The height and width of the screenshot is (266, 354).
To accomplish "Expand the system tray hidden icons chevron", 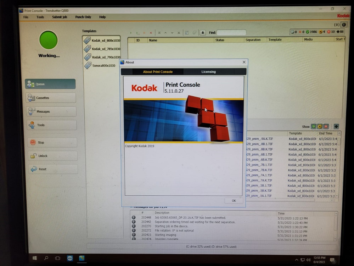I will (x=297, y=260).
